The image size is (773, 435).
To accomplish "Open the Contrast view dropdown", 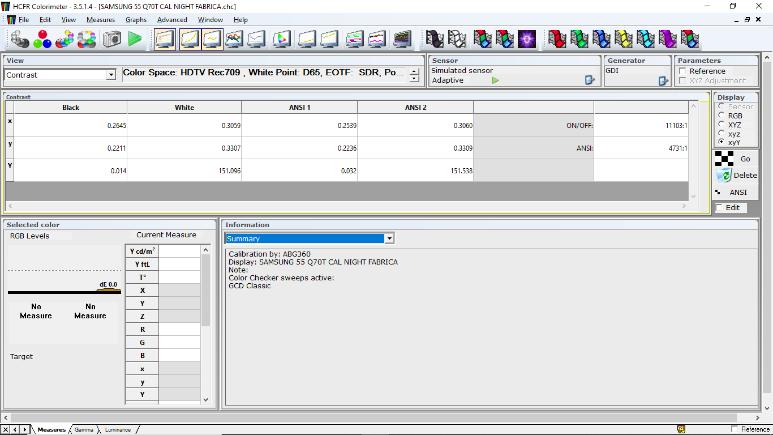I will [111, 75].
